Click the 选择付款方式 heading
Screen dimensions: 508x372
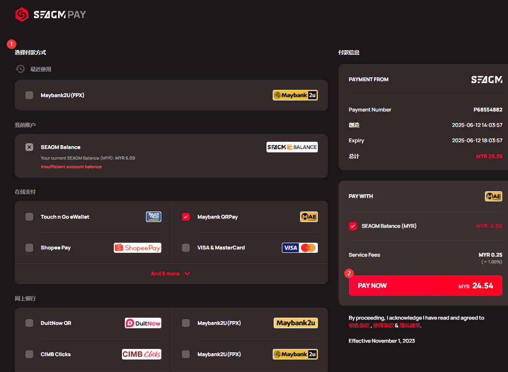(x=30, y=52)
